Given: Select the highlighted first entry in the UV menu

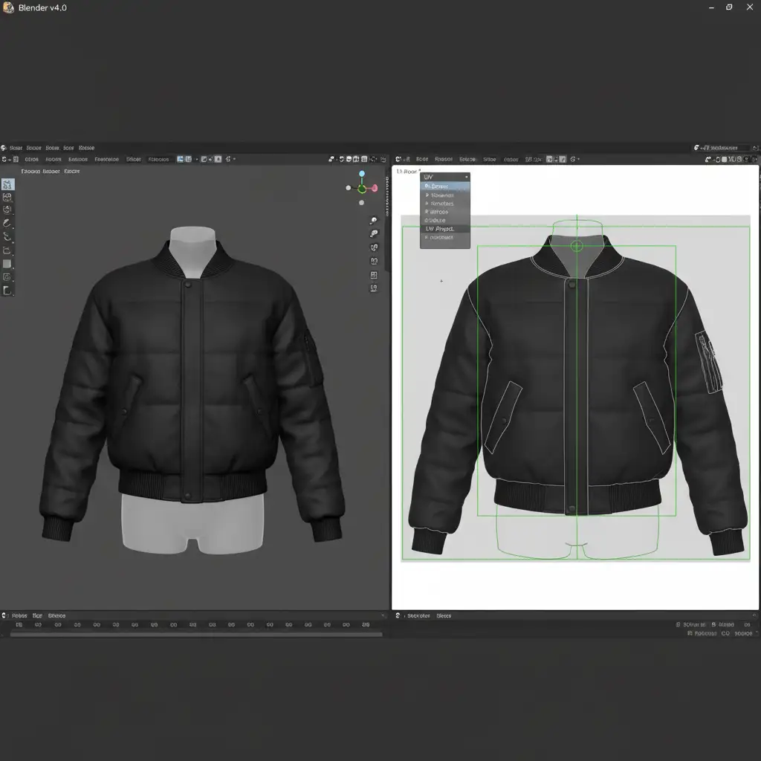Looking at the screenshot, I should click(x=445, y=187).
